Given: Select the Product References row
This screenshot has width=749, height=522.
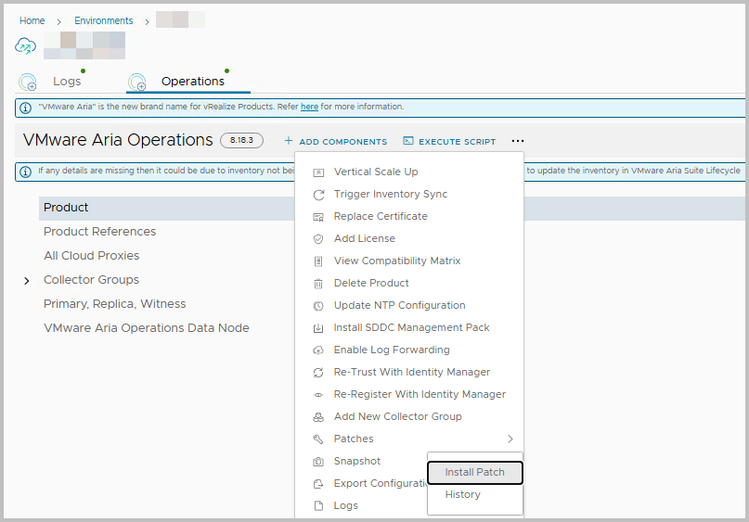Looking at the screenshot, I should point(100,232).
